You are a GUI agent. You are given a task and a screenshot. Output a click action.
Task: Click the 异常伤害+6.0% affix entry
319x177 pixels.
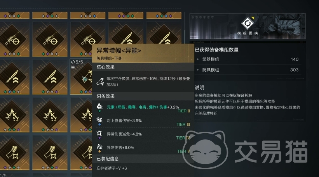coord(143,148)
